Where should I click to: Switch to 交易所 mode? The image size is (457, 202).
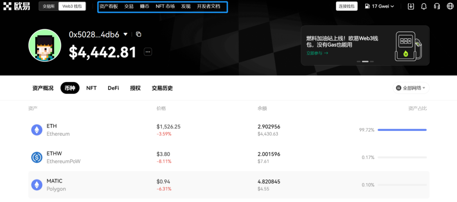(x=49, y=6)
